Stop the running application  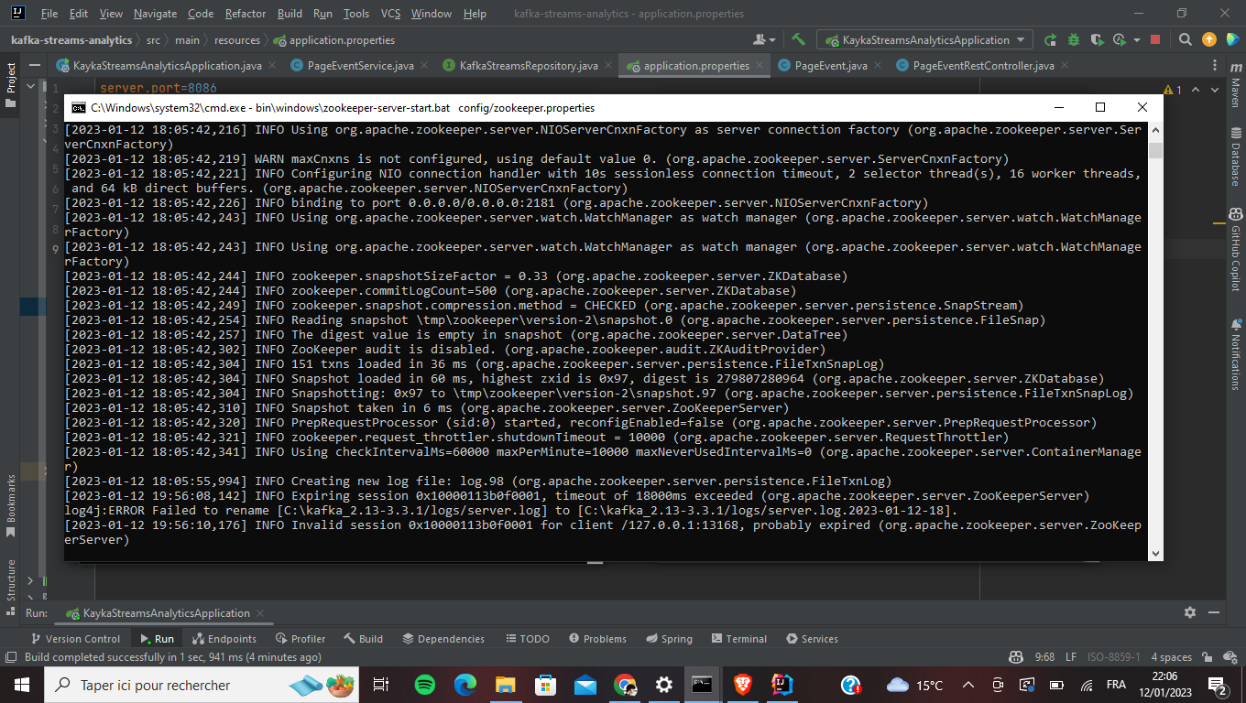pos(1155,40)
